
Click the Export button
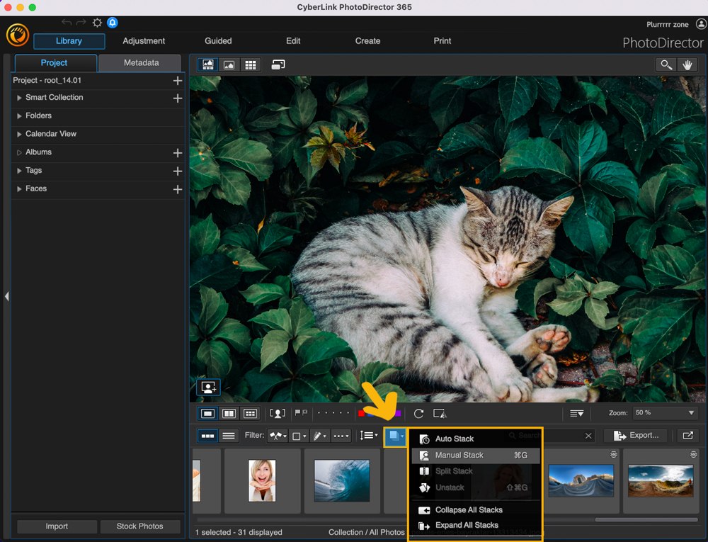(x=636, y=435)
